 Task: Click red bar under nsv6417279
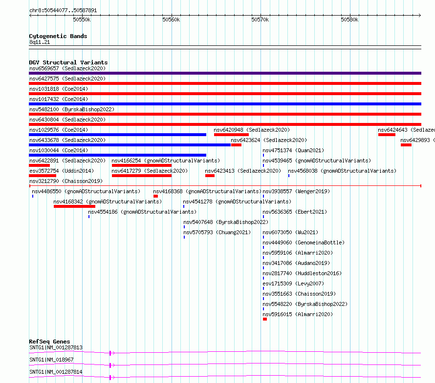click(x=142, y=176)
